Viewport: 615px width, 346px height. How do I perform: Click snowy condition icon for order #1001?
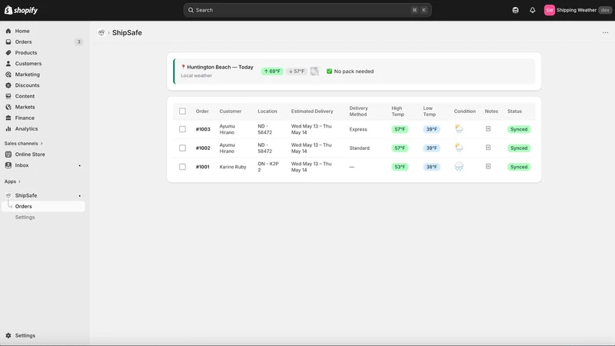[458, 166]
